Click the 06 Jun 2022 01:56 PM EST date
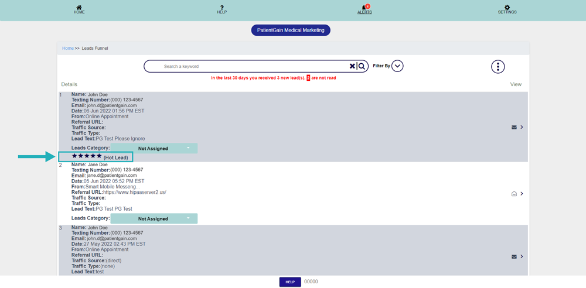This screenshot has height=288, width=586. (x=114, y=111)
